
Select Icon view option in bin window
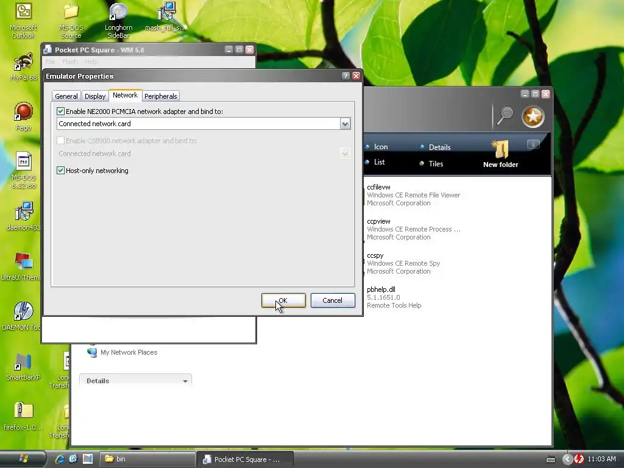coord(377,147)
